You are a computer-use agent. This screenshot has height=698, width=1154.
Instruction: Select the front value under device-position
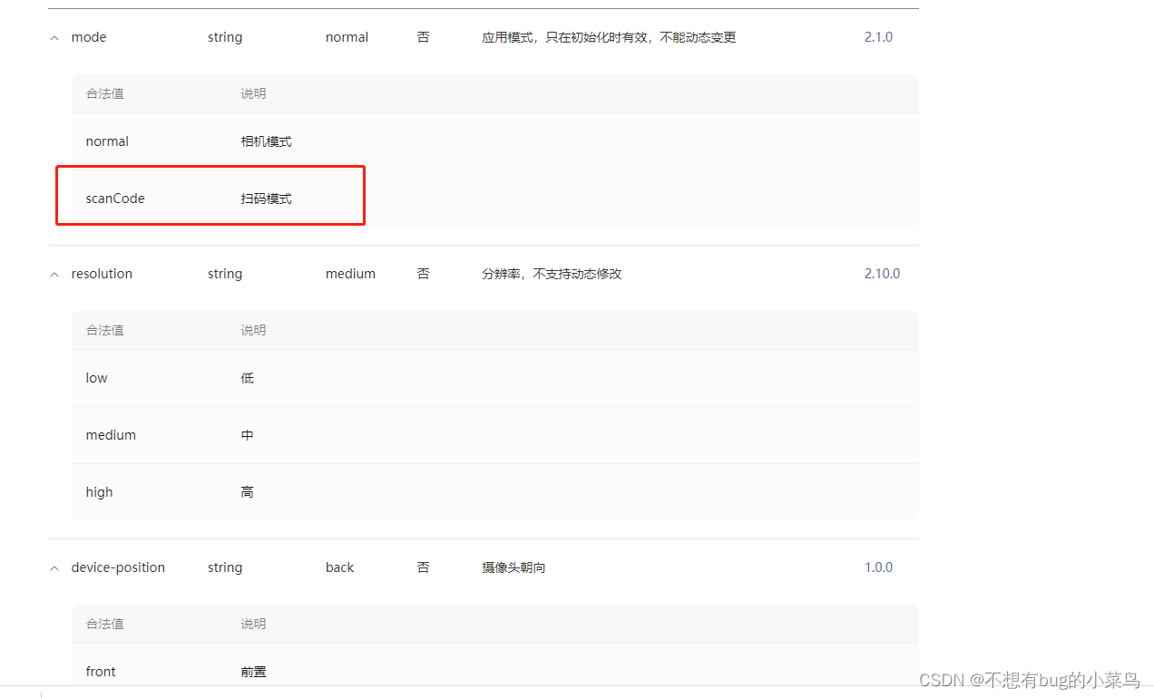pos(100,671)
